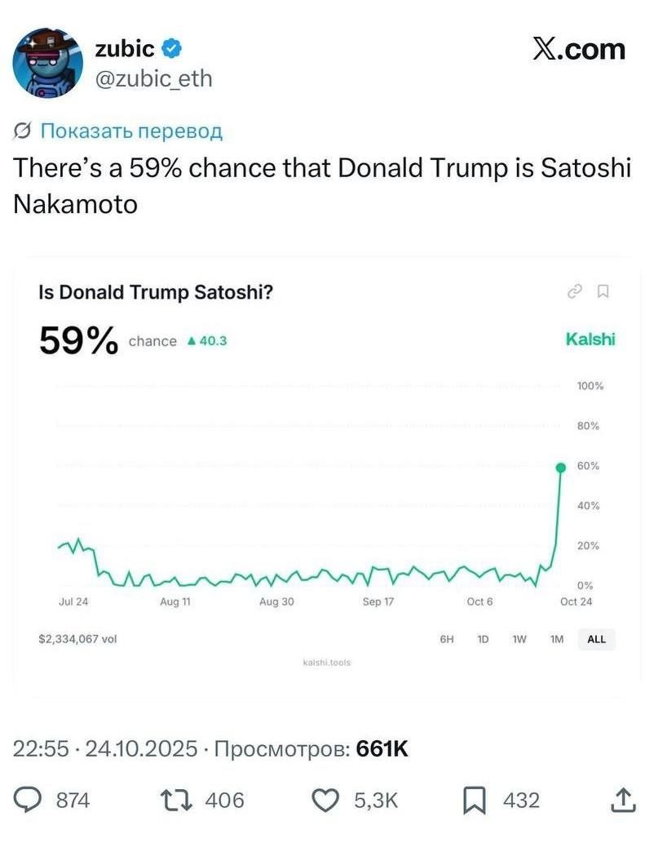Select the ALL chart range

point(596,640)
